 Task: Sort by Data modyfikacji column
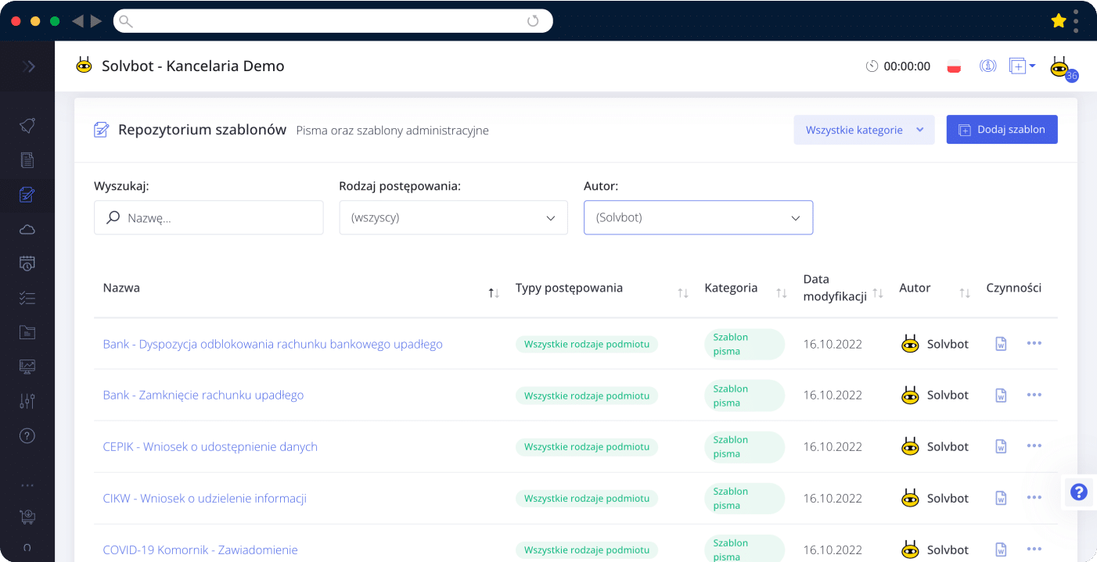coord(878,293)
